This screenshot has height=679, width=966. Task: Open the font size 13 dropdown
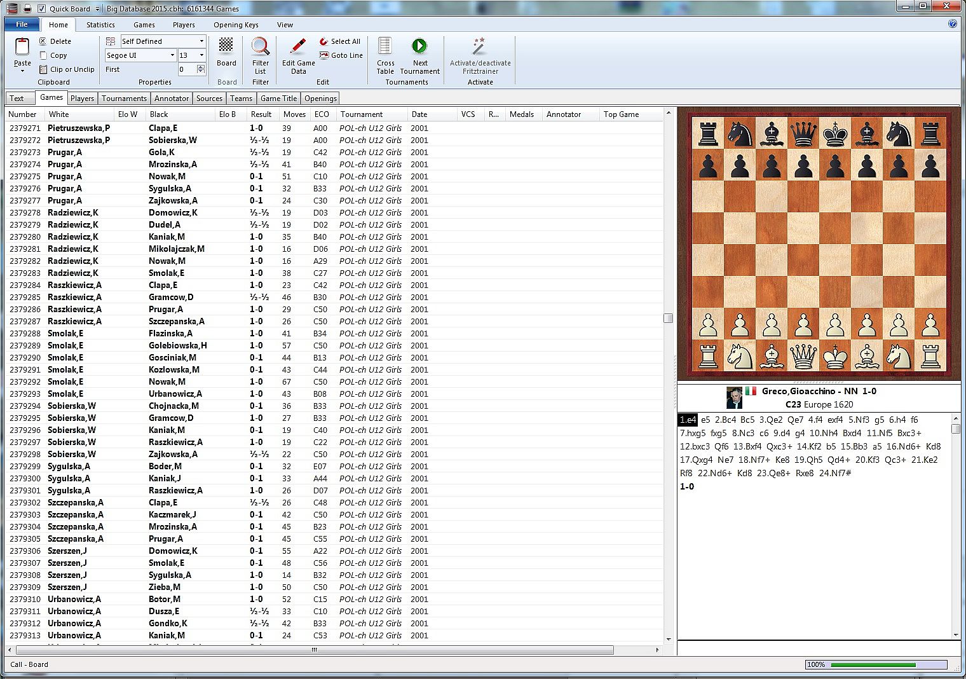tap(201, 55)
